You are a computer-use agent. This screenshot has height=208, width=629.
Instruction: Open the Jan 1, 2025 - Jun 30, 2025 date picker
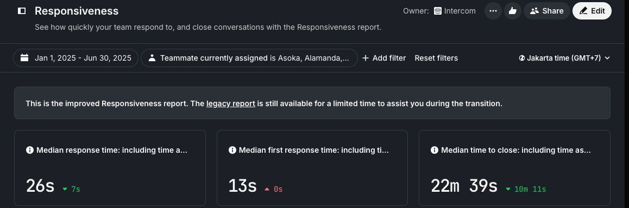[x=76, y=58]
